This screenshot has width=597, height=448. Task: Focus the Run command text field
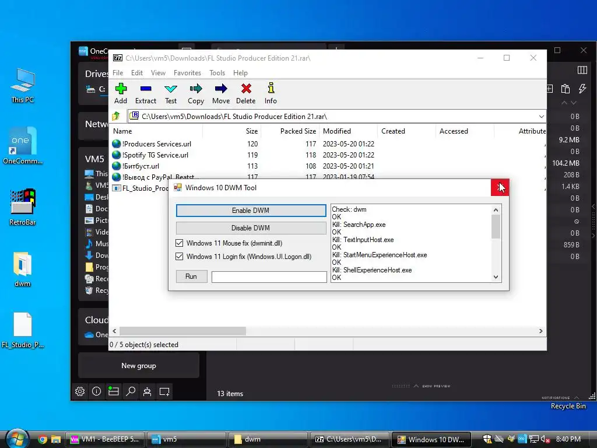click(269, 277)
